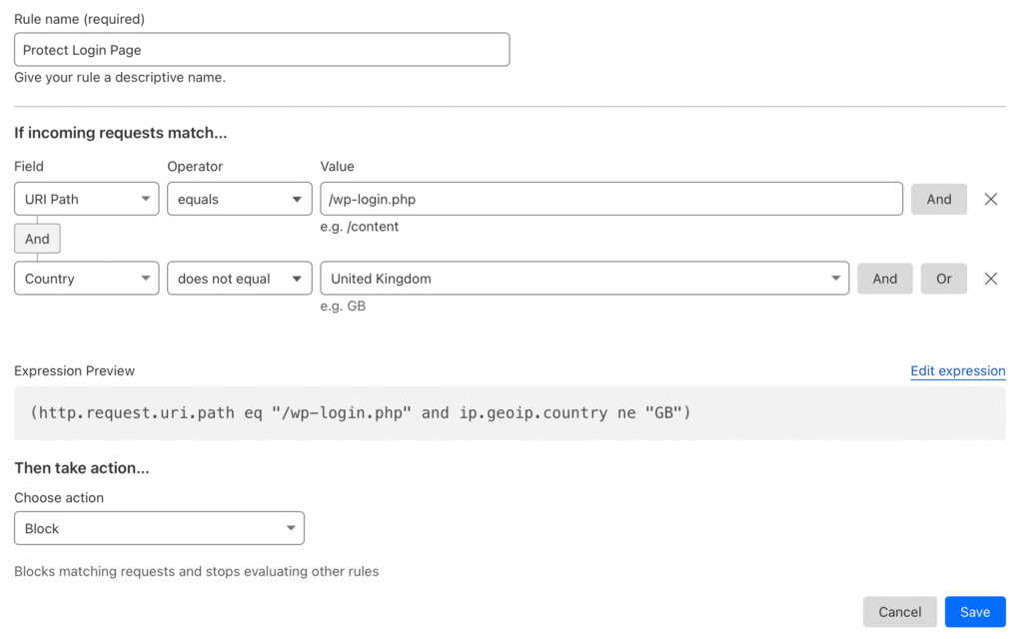
Task: Click the 'e.g. GB' hint text
Action: tap(343, 306)
